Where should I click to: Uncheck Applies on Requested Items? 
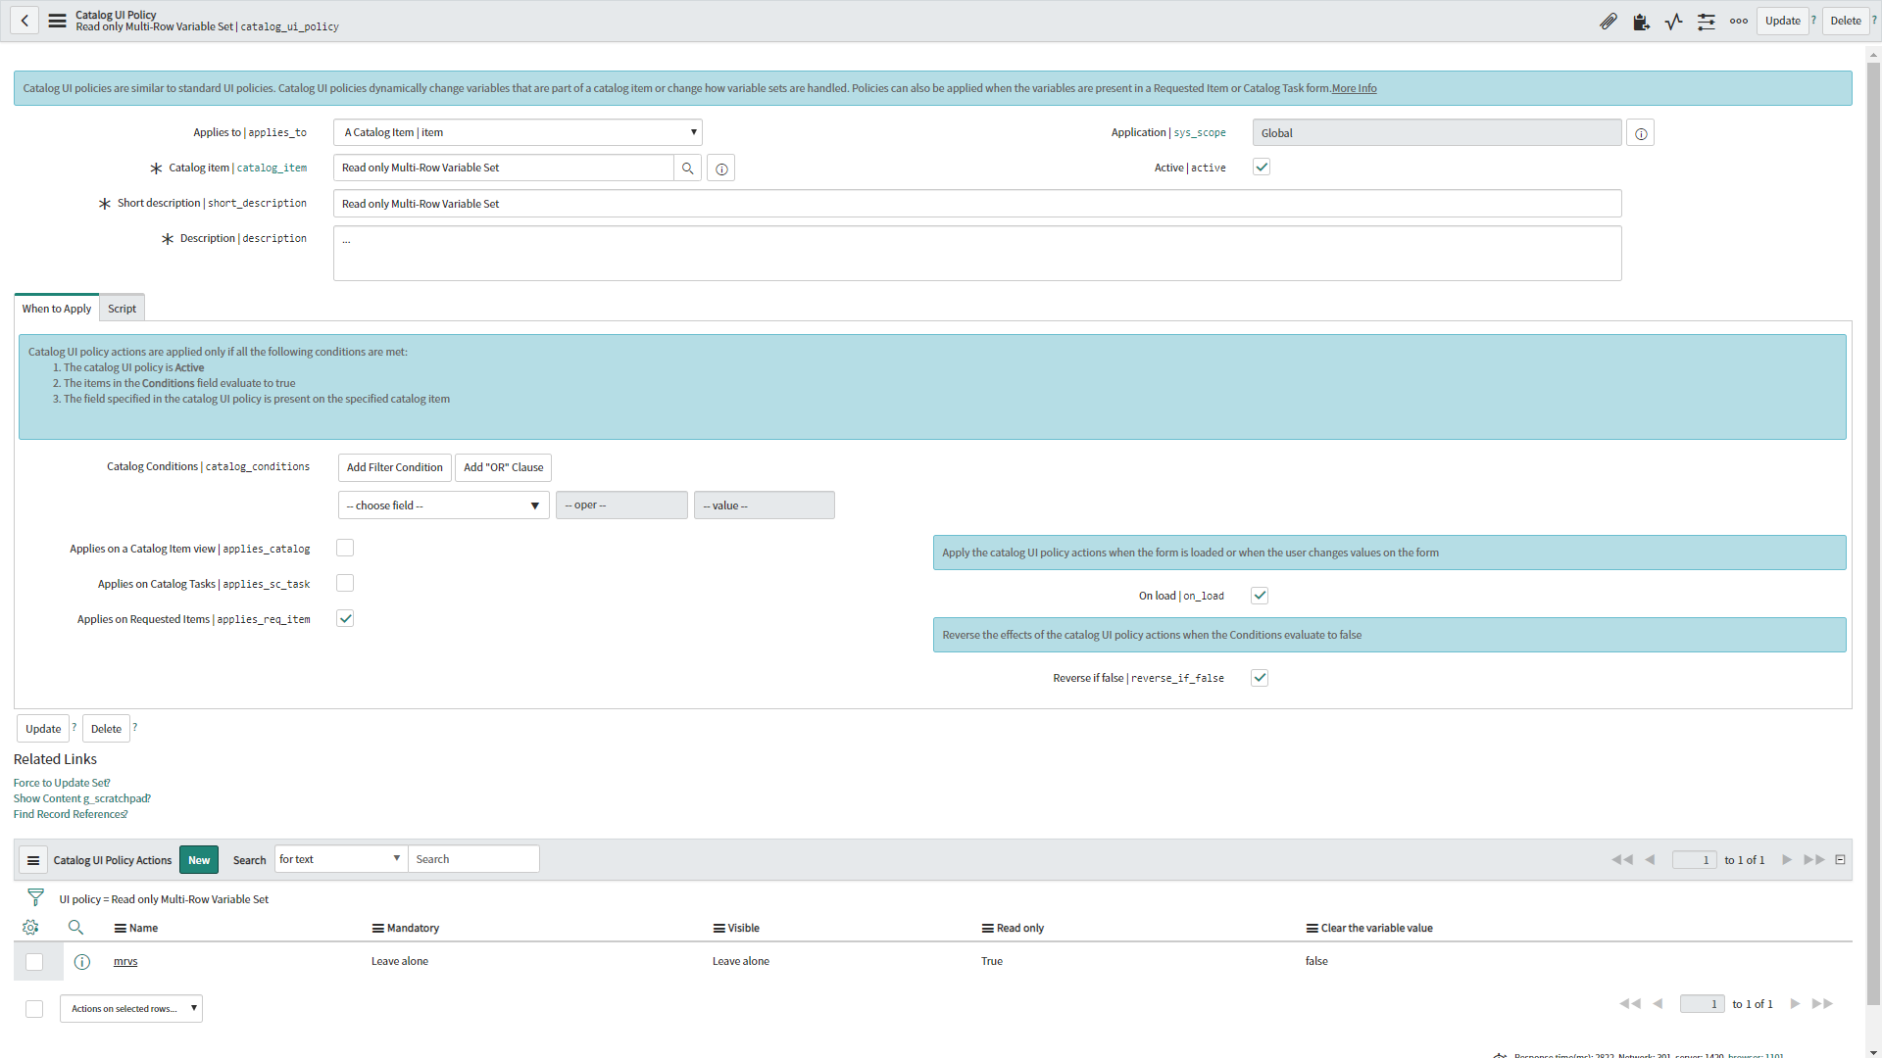coord(345,618)
